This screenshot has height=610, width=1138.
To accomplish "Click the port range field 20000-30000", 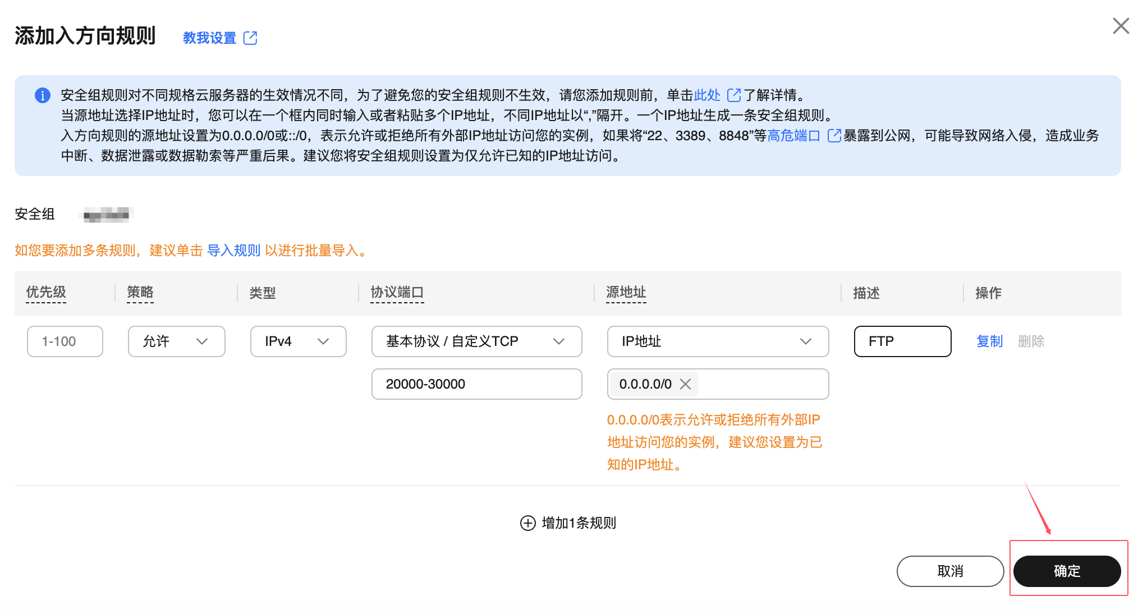I will pyautogui.click(x=477, y=384).
